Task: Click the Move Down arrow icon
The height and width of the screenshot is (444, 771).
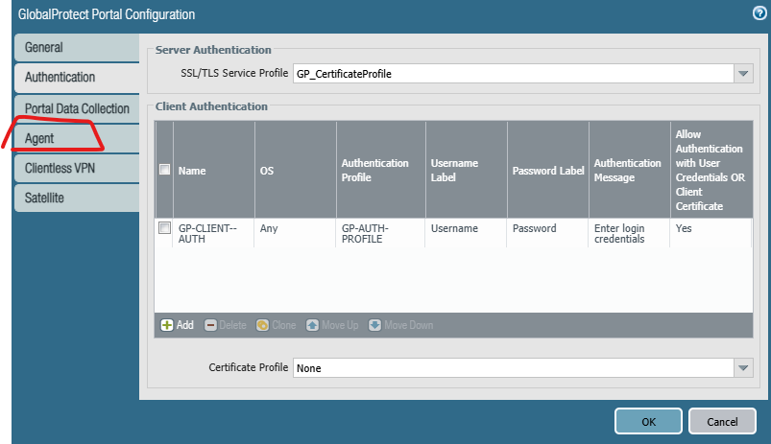Action: 374,325
